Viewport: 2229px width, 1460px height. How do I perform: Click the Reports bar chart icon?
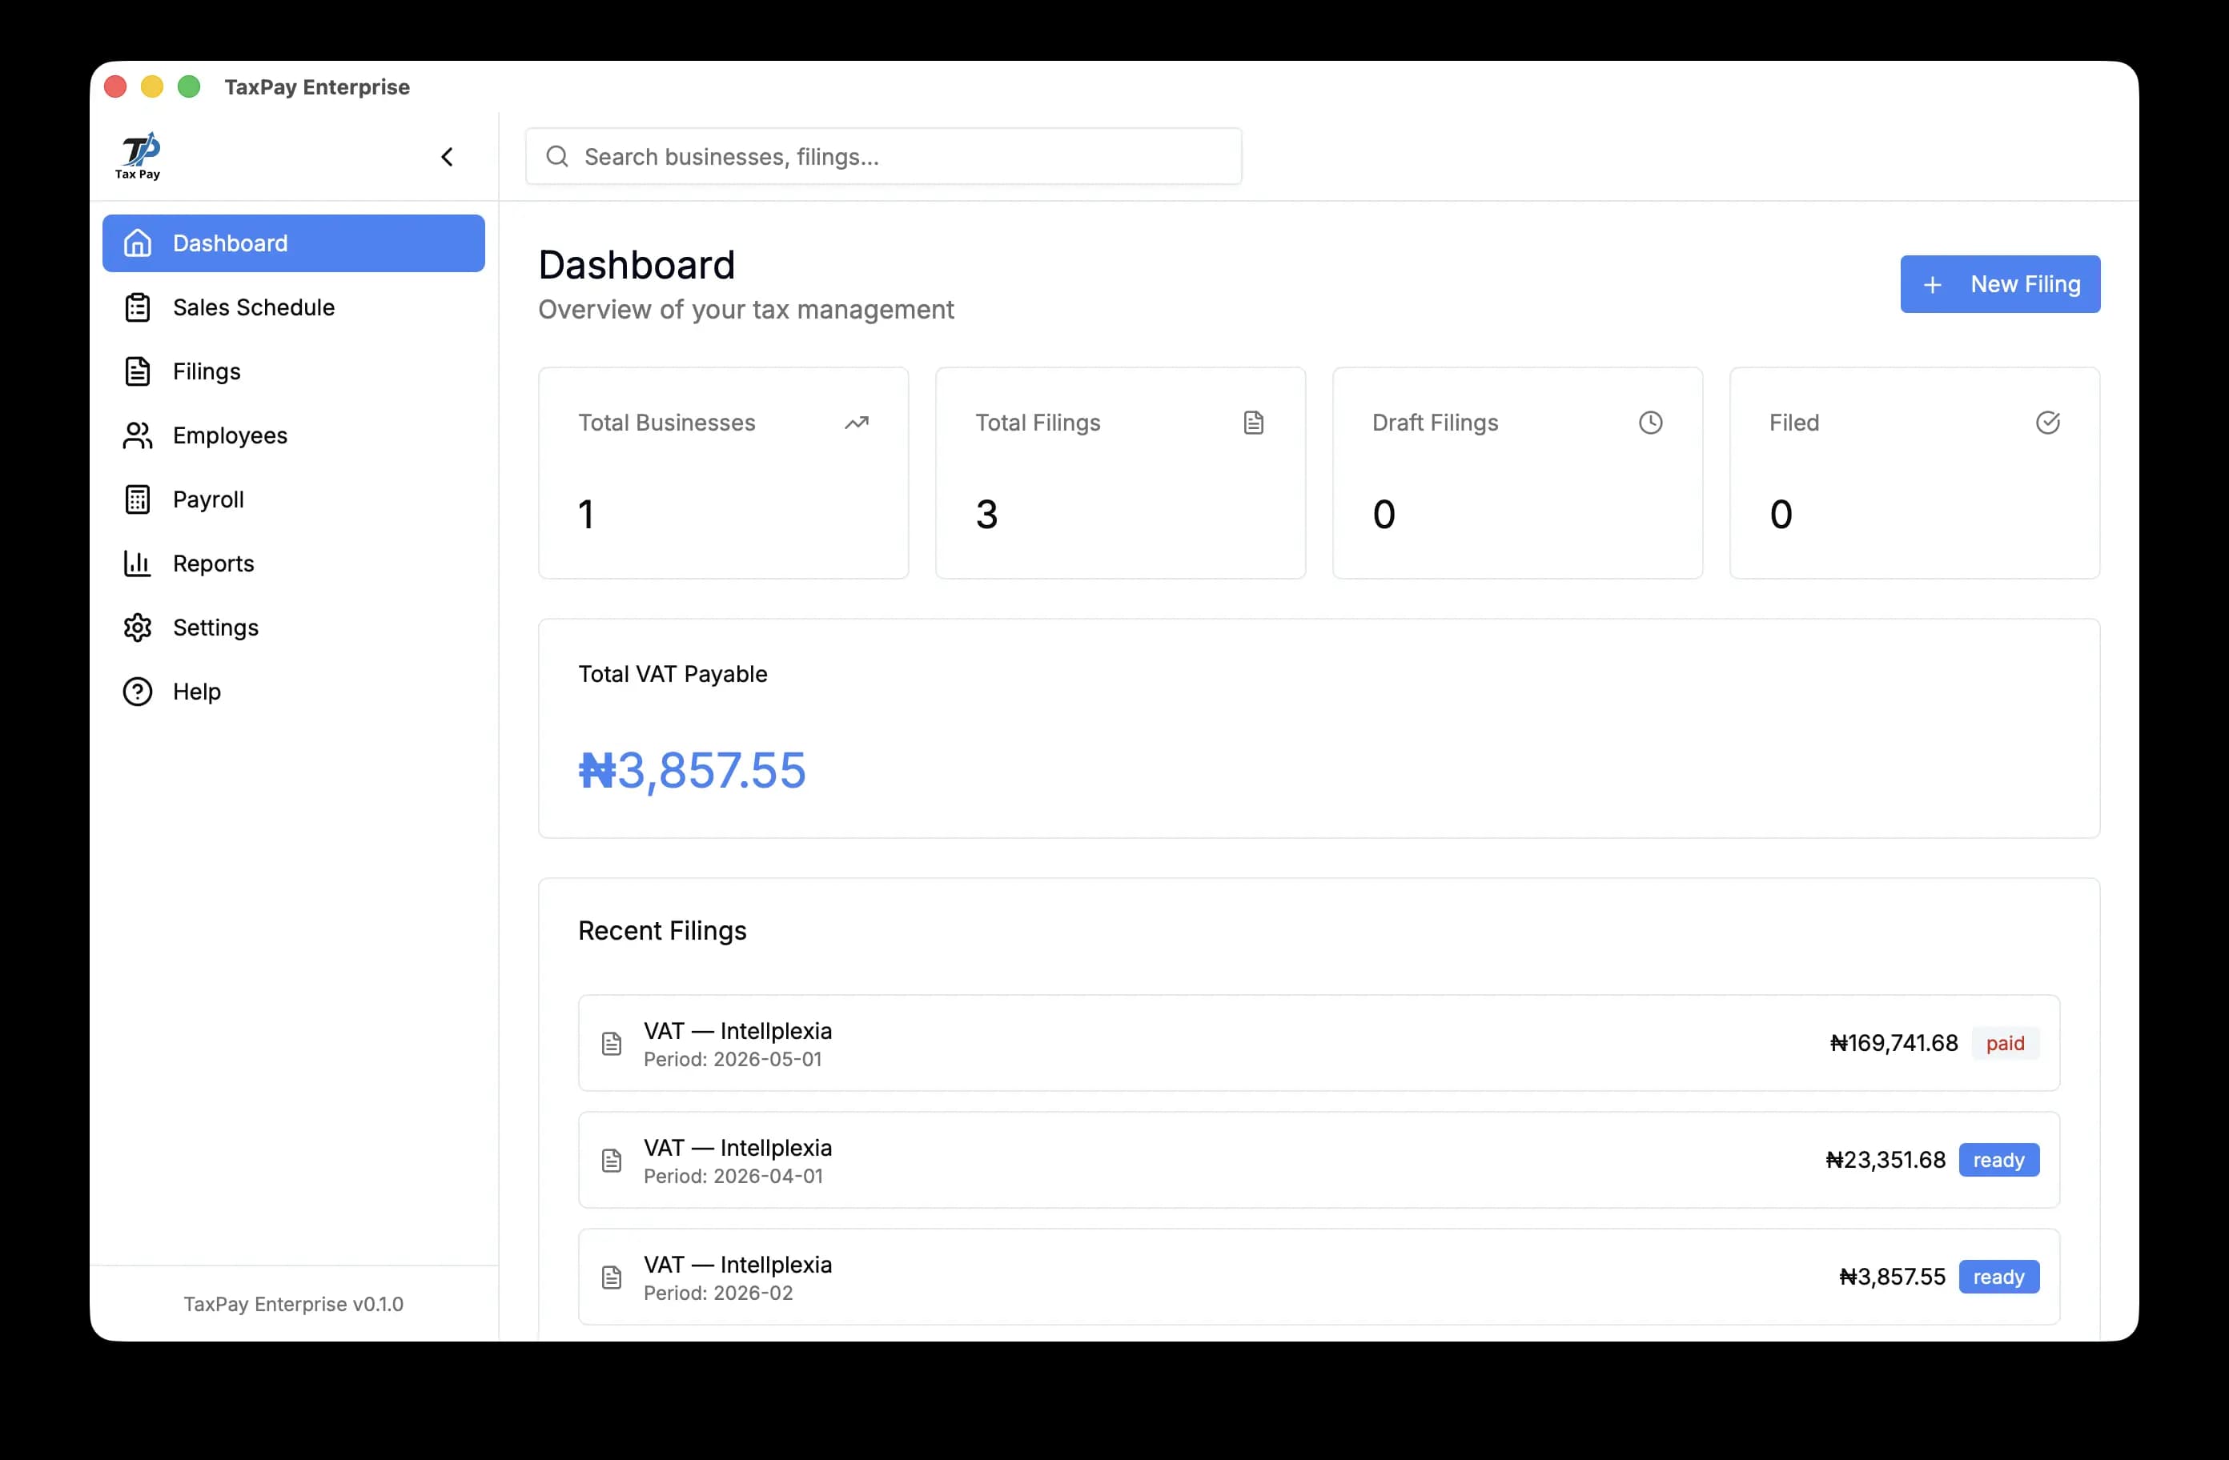tap(138, 563)
